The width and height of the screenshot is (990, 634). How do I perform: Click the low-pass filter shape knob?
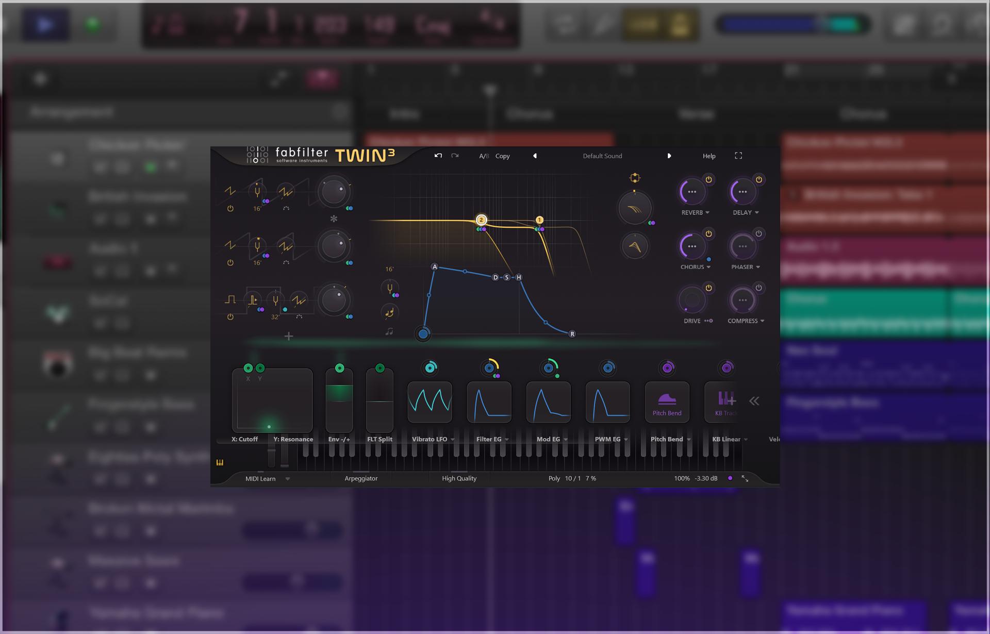[x=635, y=208]
